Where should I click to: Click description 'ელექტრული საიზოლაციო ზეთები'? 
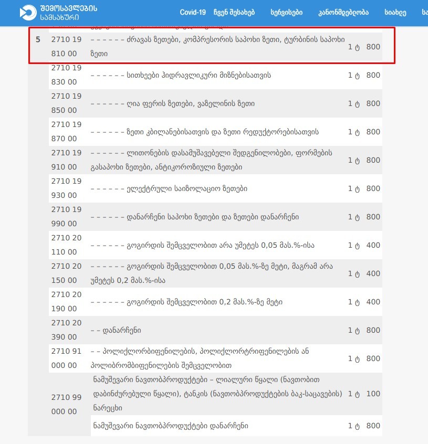tap(169, 188)
